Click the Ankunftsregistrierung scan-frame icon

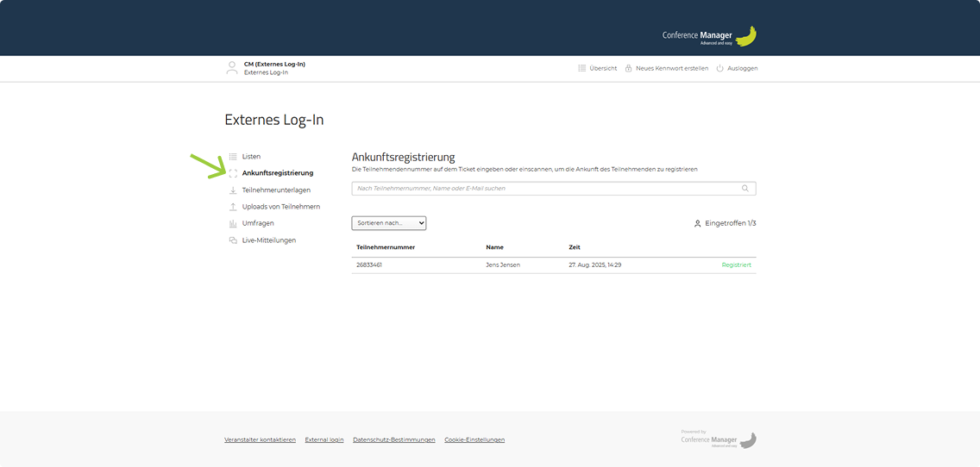[233, 173]
